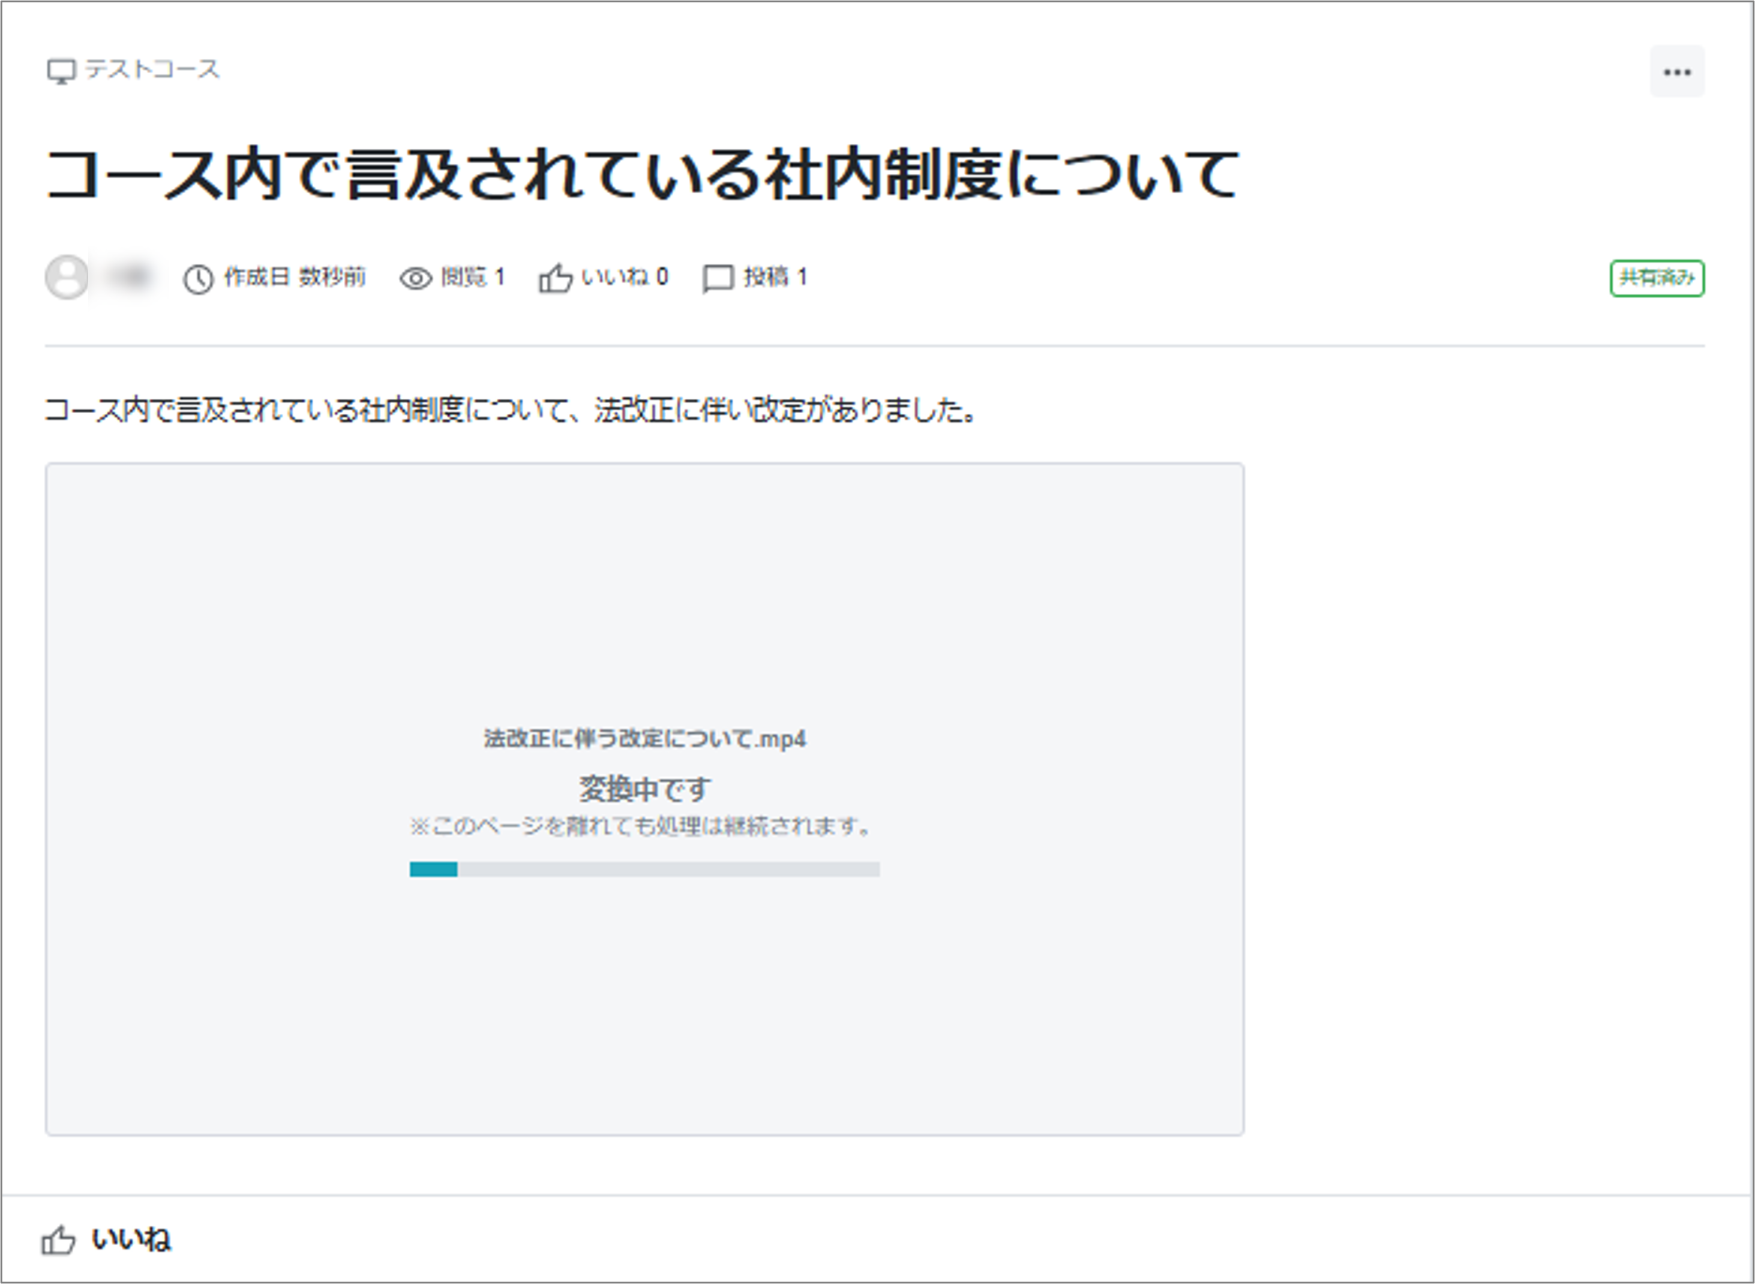Open the テストコース course link
The image size is (1755, 1284).
pos(152,69)
